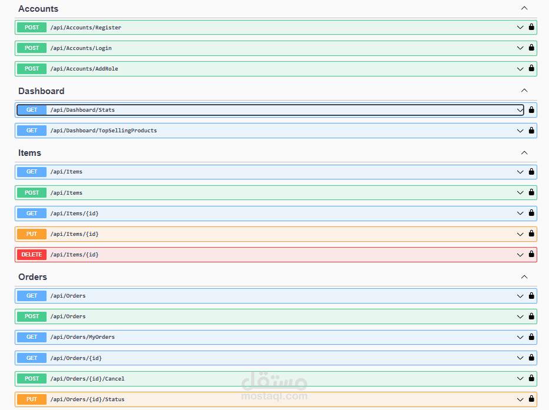Click the POST badge on /api/Orders
Viewport: 549px width, 410px height.
[31, 316]
